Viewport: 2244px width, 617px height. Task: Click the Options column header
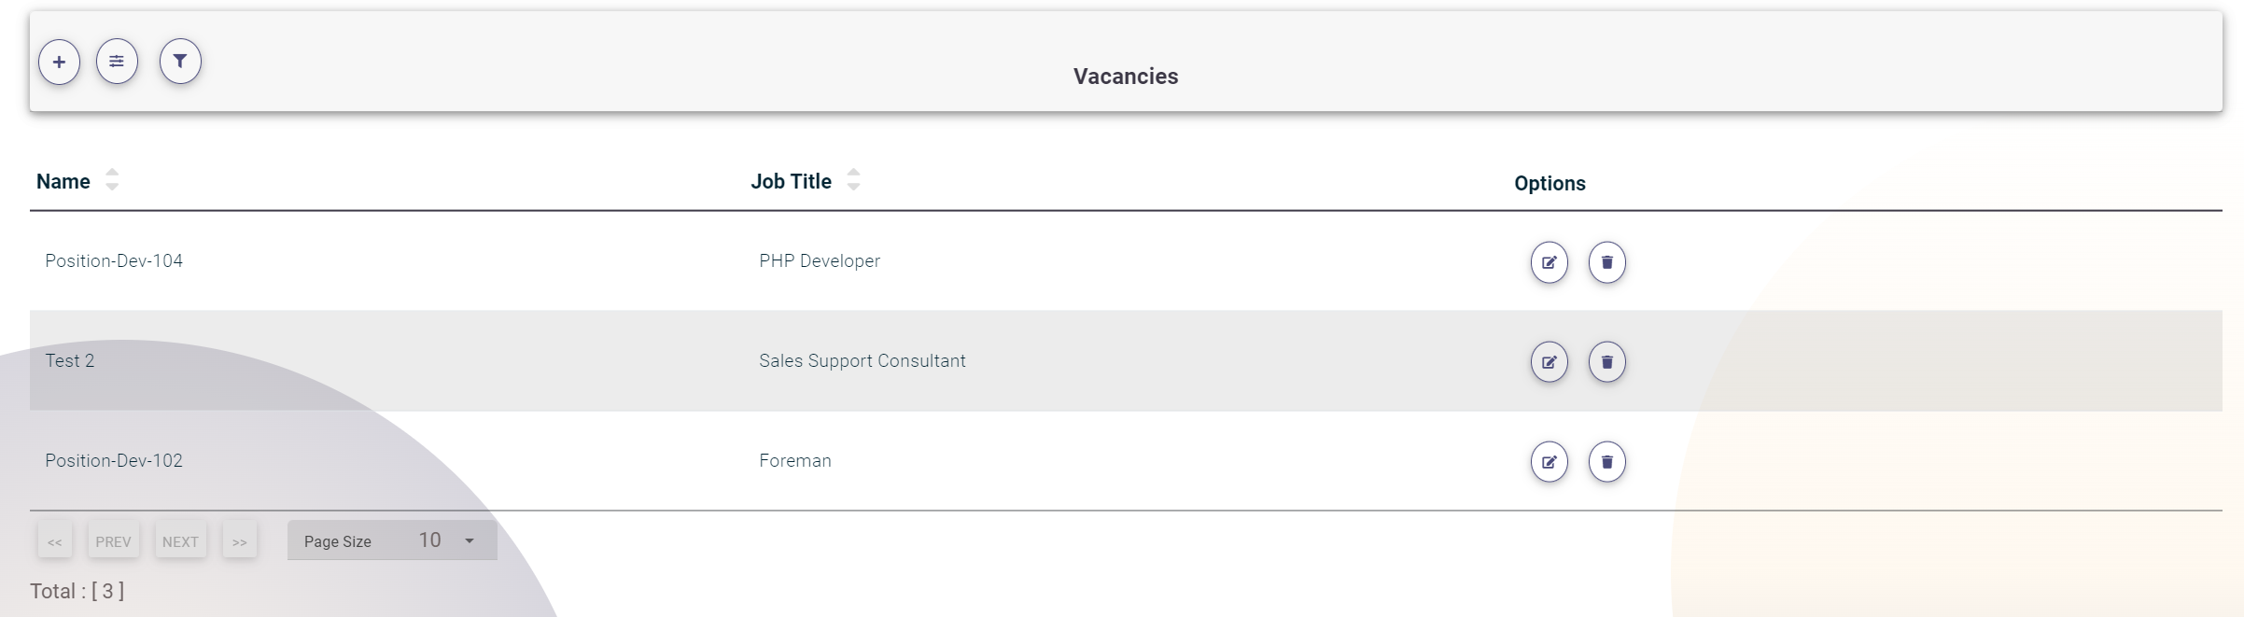pos(1548,183)
